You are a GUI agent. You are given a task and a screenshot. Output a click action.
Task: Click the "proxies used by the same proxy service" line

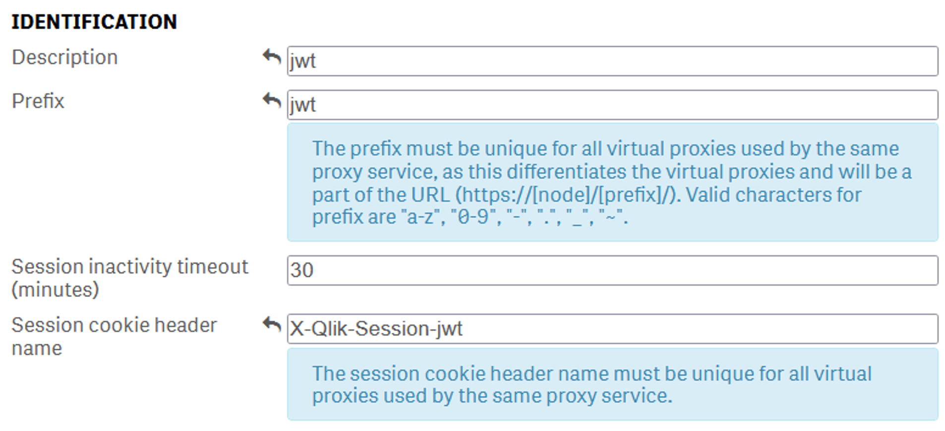tap(492, 396)
